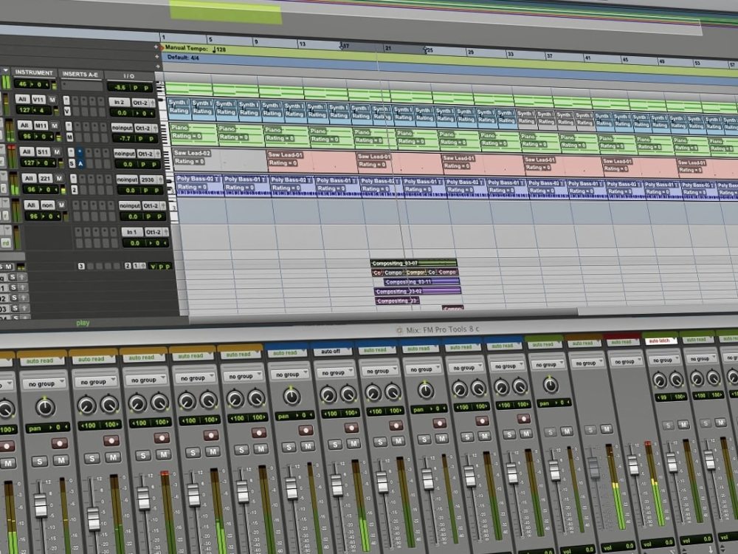Open the 'V11' MIDI channel selector
The width and height of the screenshot is (738, 554).
click(x=38, y=100)
